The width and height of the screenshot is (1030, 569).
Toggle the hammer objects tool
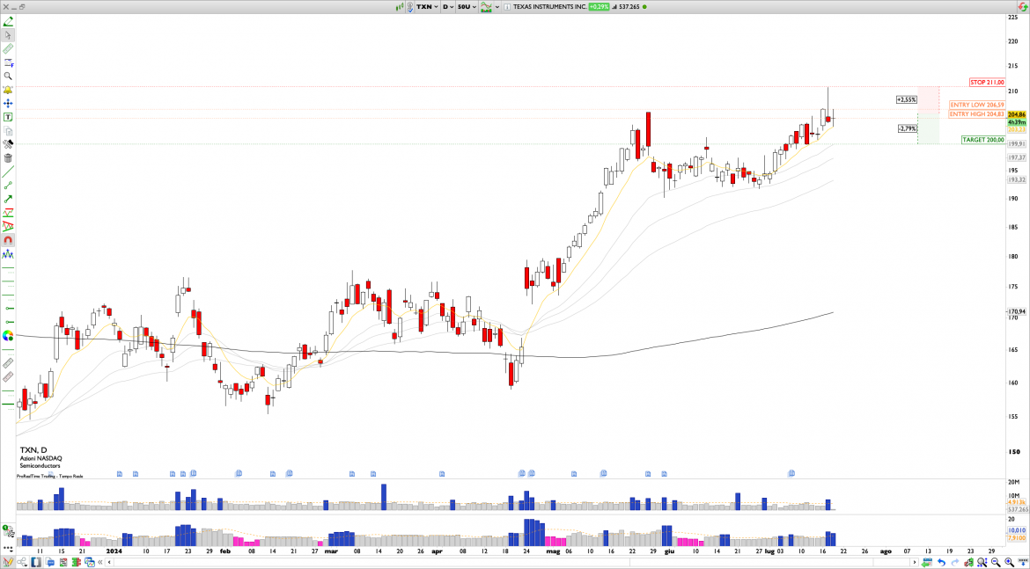tap(8, 144)
